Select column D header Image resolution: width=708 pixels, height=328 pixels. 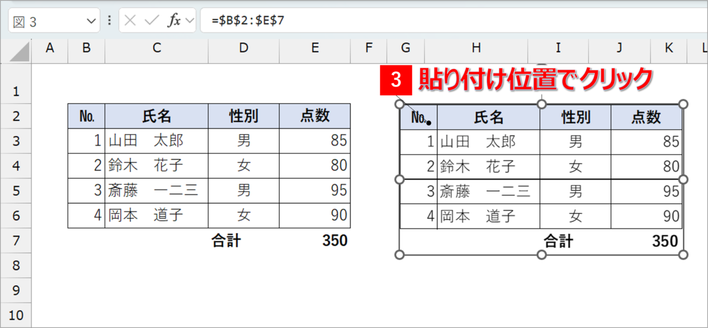(x=244, y=48)
